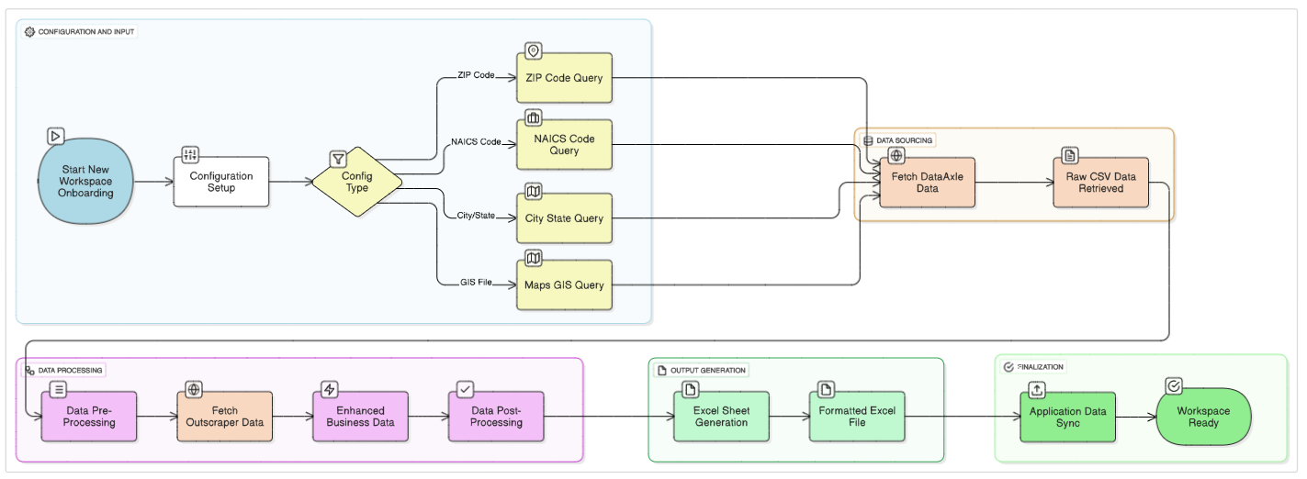Select the Enhanced Business Data node
The image size is (1307, 479).
(x=361, y=417)
